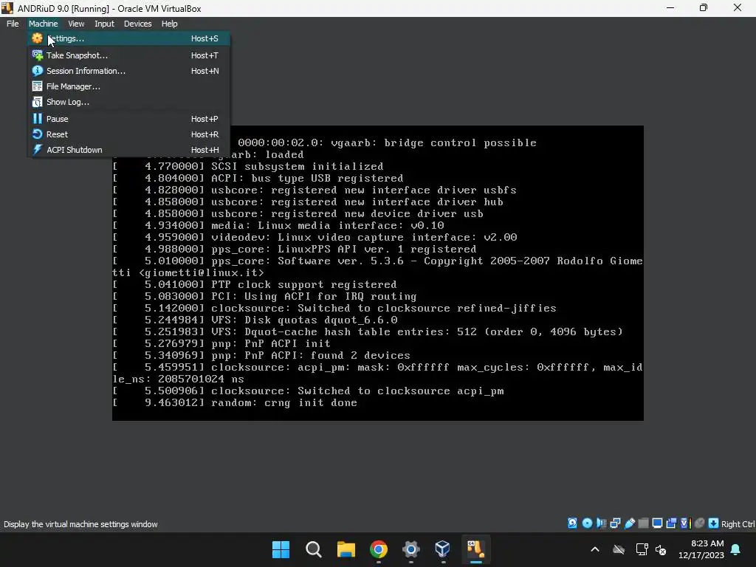Screen dimensions: 756x567
Task: Open the Devices menu
Action: 137,24
